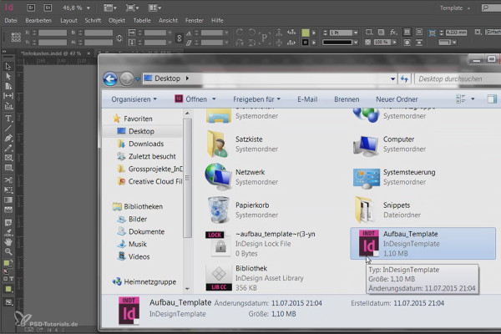Select the Selection tool in InDesign toolbox

click(x=8, y=66)
